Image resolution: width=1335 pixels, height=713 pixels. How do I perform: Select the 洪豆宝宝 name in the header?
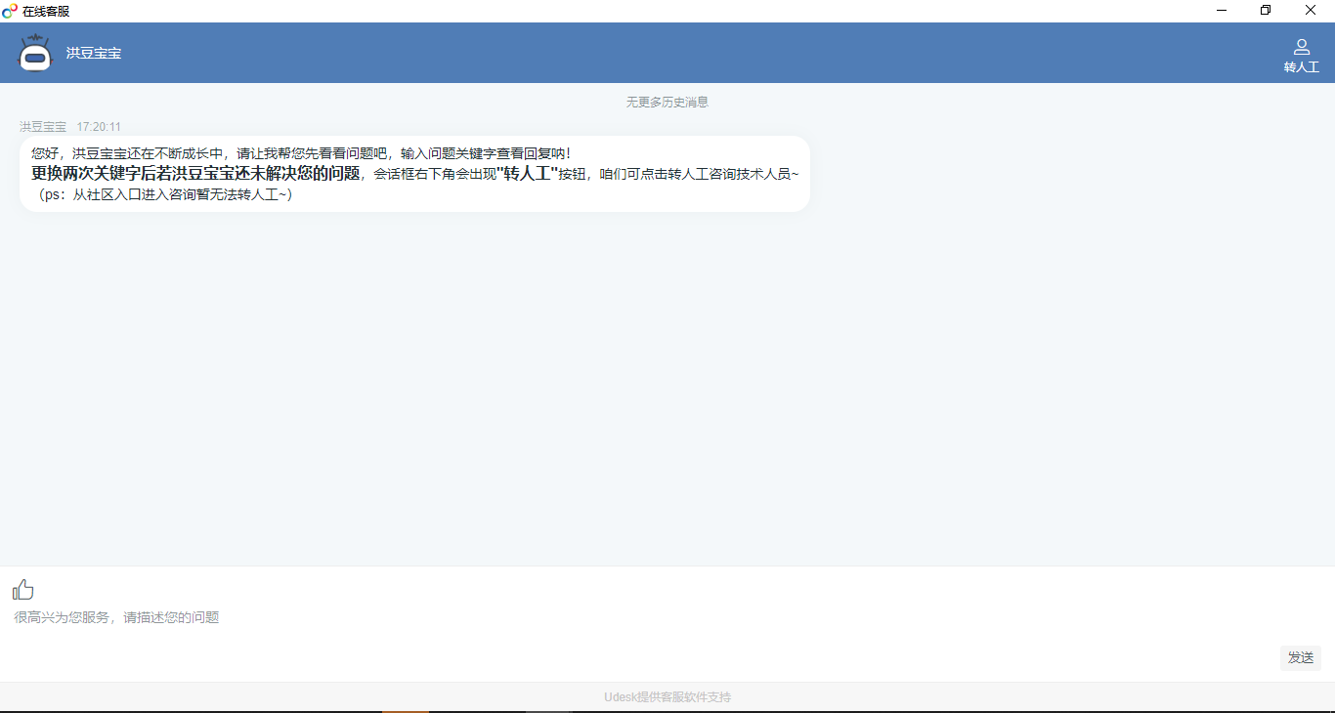(94, 53)
